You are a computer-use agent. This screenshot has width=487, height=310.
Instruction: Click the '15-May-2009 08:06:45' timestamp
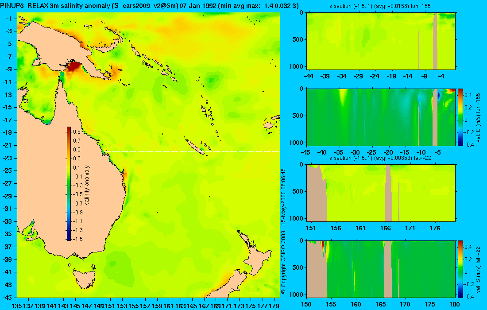pyautogui.click(x=283, y=196)
